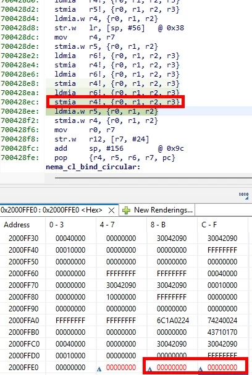
Task: Click the C - F column header
Action: point(209,225)
